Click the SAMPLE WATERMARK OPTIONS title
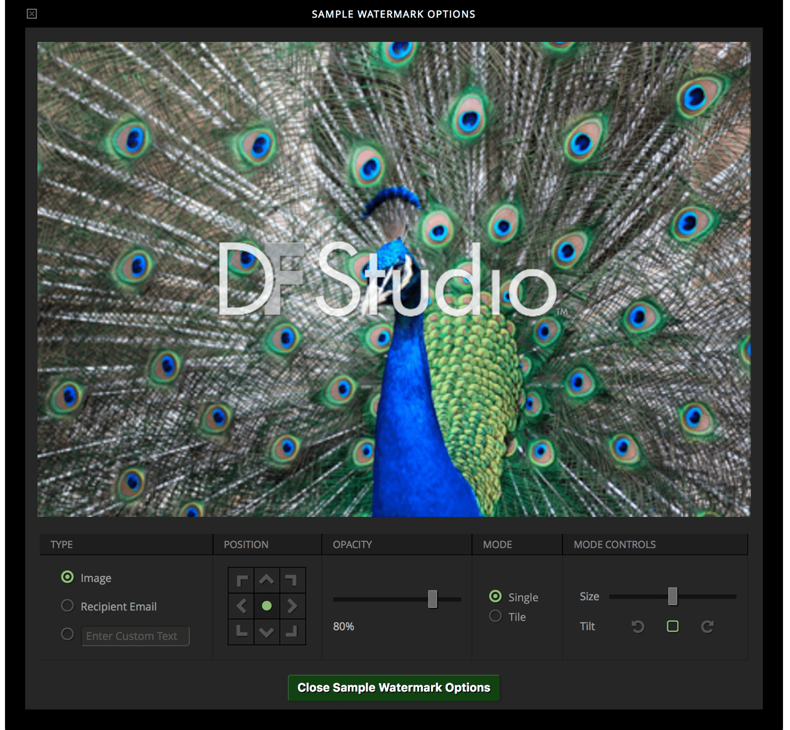 (393, 14)
